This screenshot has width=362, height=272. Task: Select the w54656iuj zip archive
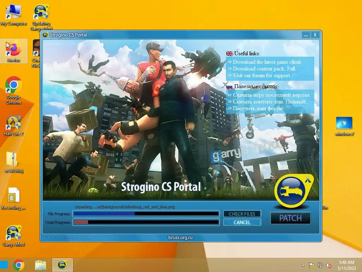point(14,162)
